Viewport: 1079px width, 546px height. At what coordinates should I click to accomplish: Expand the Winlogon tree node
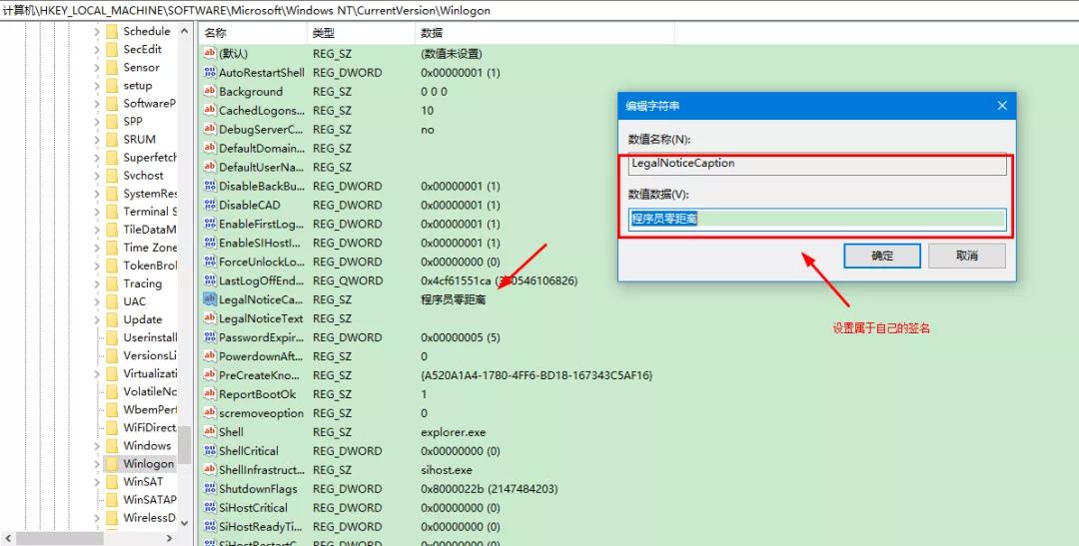[97, 464]
